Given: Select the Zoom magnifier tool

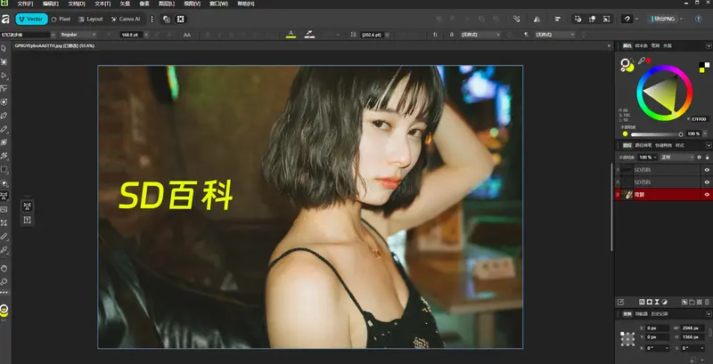Looking at the screenshot, I should [4, 282].
